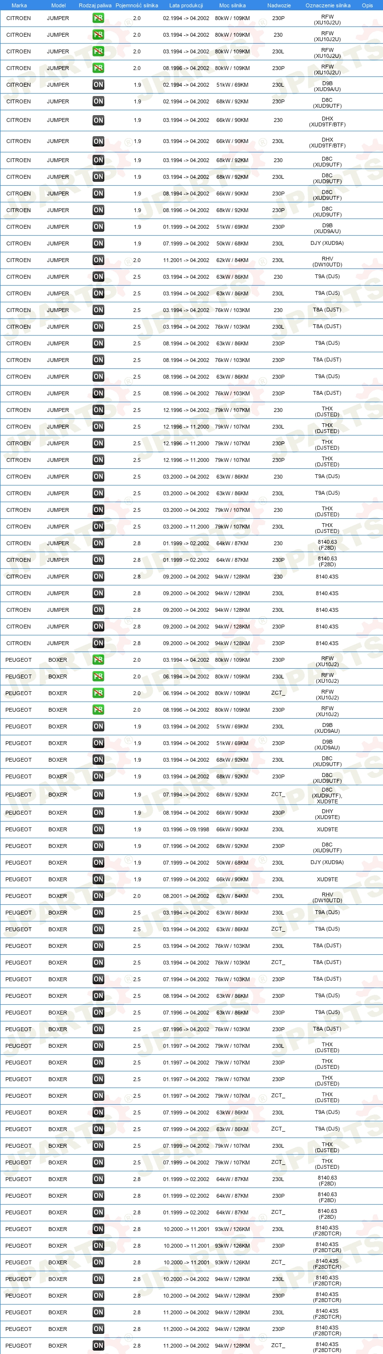This screenshot has height=1354, width=383.
Task: Click engine code DHY (XUD9TE)
Action: (x=327, y=814)
